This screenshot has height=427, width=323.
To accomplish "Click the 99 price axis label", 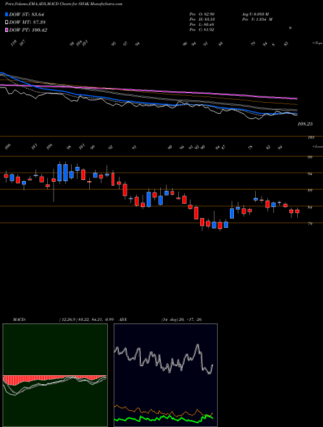I will click(309, 157).
